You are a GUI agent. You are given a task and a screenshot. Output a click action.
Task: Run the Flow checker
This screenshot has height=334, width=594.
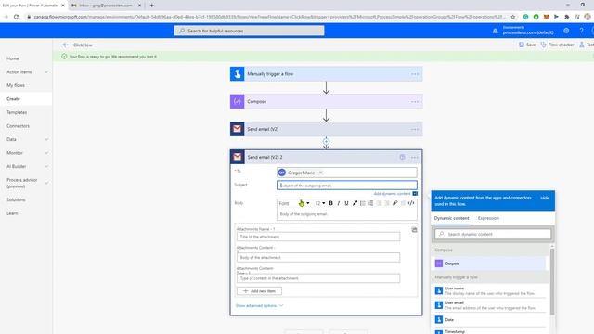(x=557, y=45)
